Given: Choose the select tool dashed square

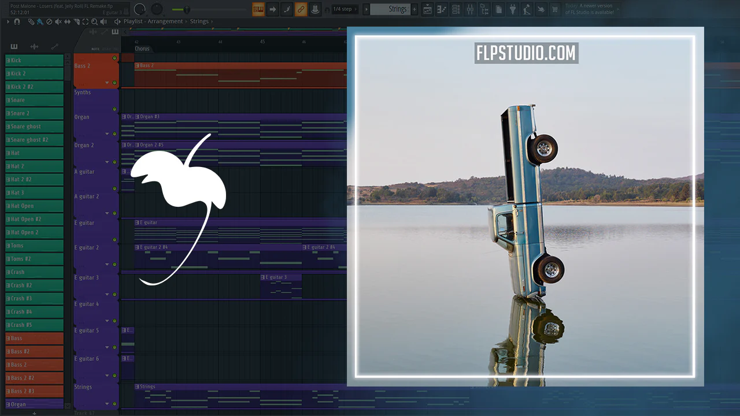Looking at the screenshot, I should [86, 21].
